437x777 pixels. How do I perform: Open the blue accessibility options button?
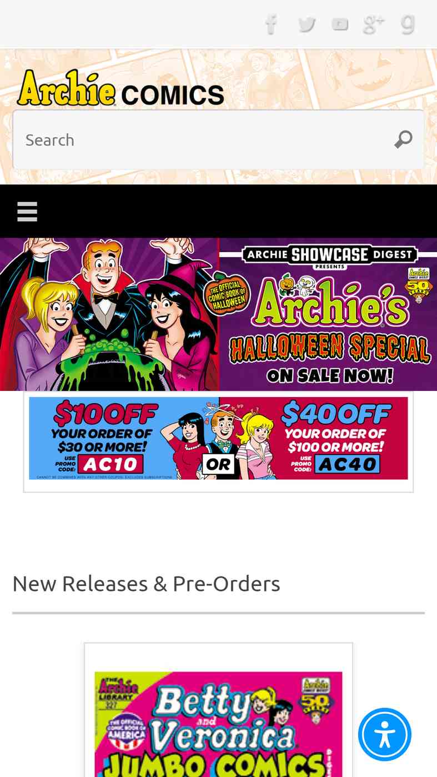click(x=385, y=734)
